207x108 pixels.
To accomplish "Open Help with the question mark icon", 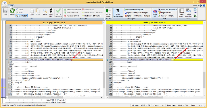I will click(201, 5).
